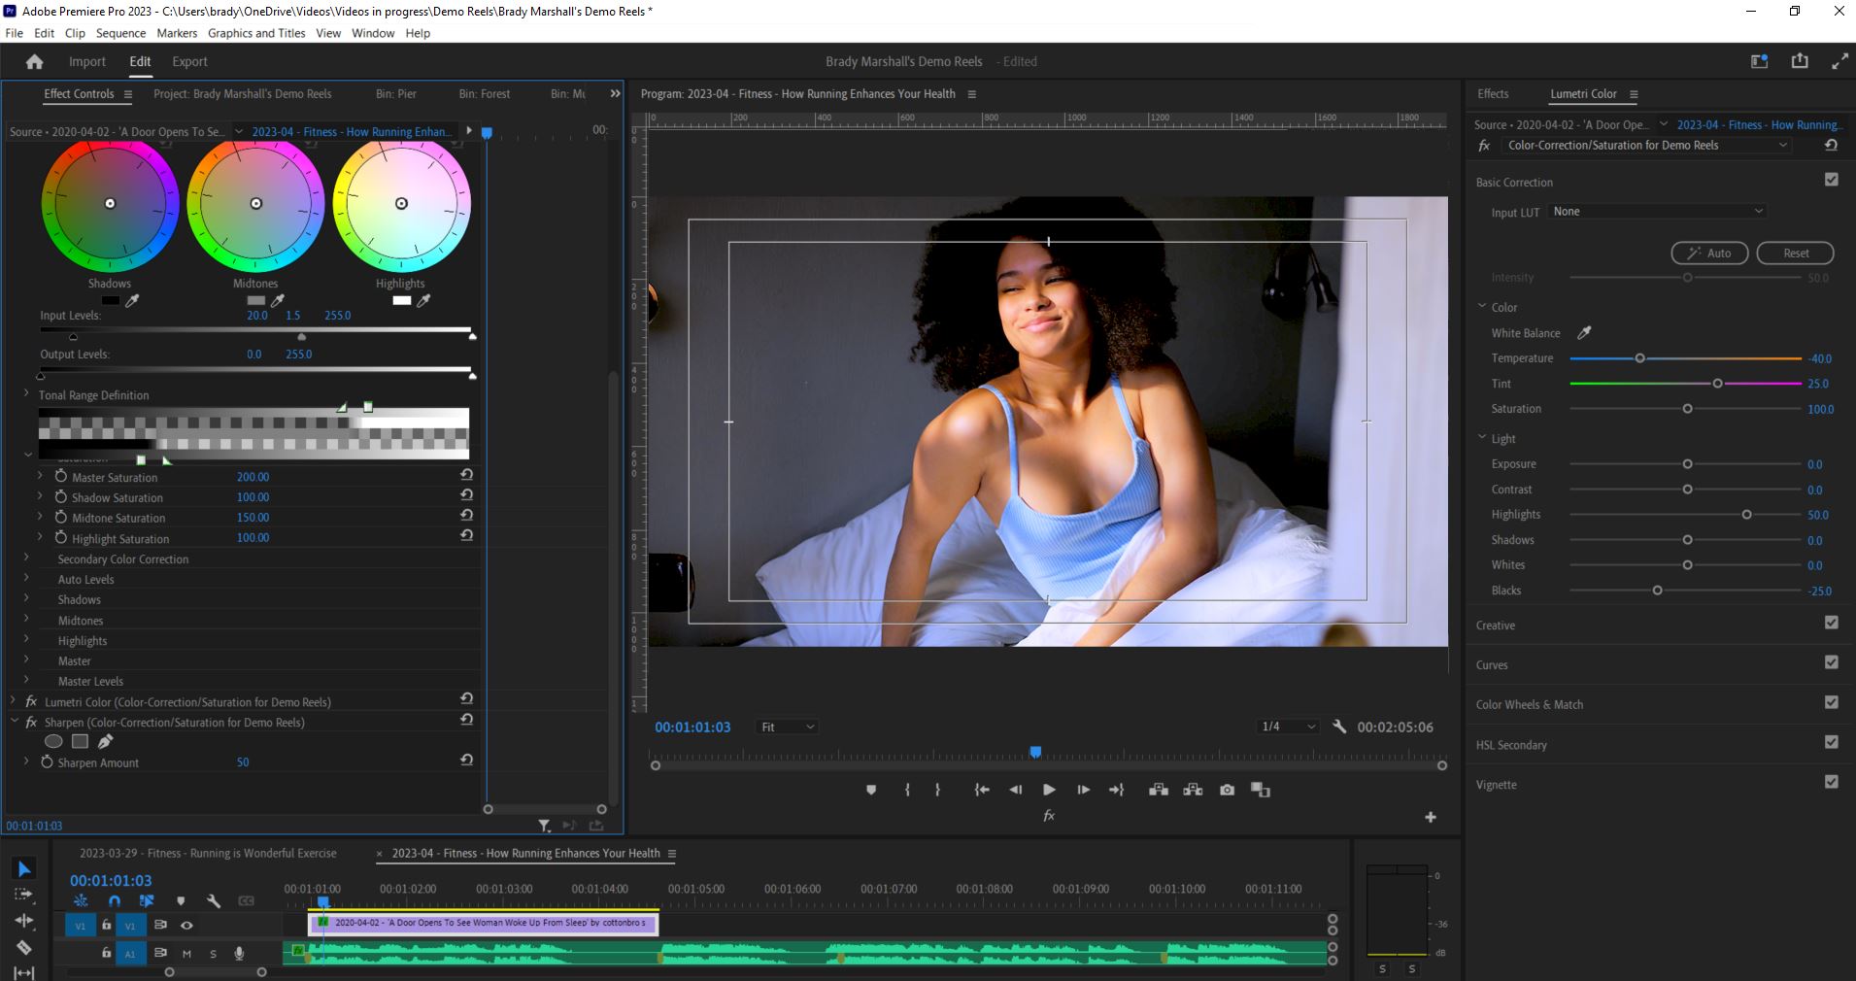The image size is (1856, 981).
Task: Select the free draw bezier pen mask
Action: click(x=105, y=741)
